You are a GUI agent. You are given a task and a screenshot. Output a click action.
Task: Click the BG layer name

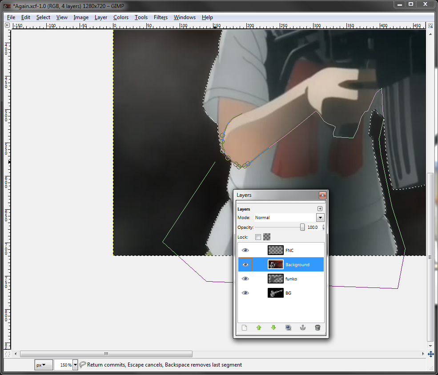click(288, 293)
